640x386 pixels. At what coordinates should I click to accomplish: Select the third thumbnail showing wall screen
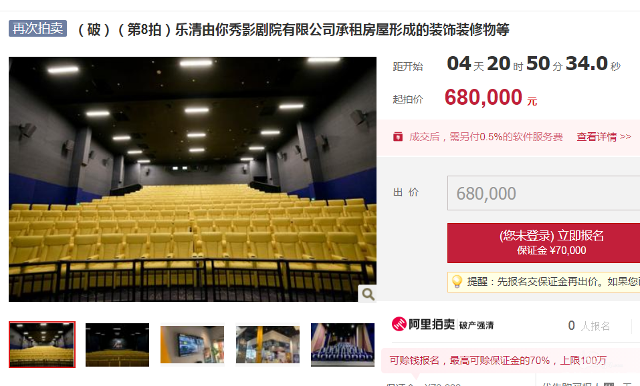(192, 345)
